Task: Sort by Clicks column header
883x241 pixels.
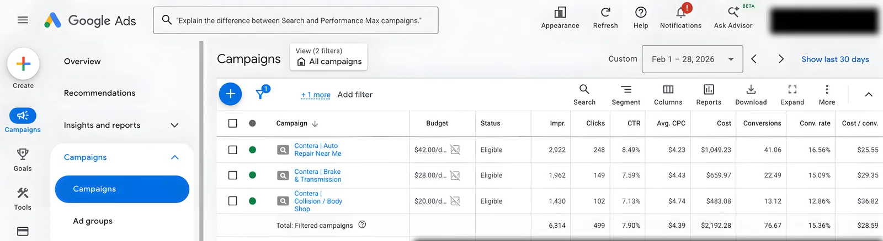Action: (x=595, y=123)
